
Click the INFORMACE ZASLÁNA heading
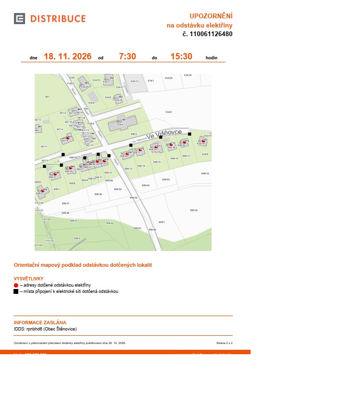point(40,323)
